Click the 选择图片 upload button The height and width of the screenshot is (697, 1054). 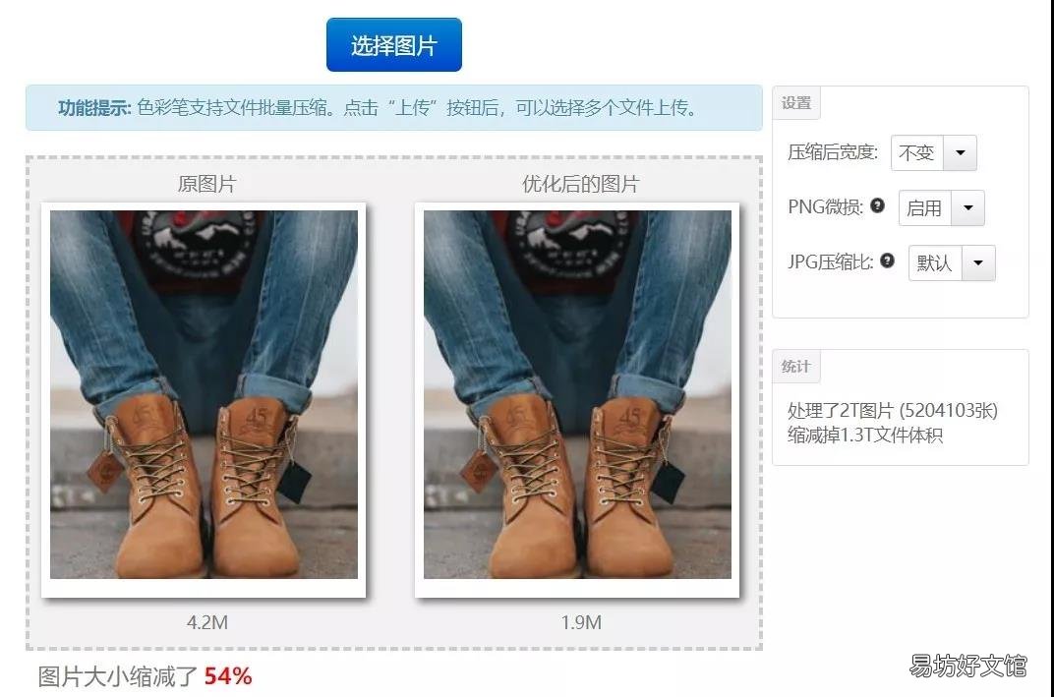(394, 44)
